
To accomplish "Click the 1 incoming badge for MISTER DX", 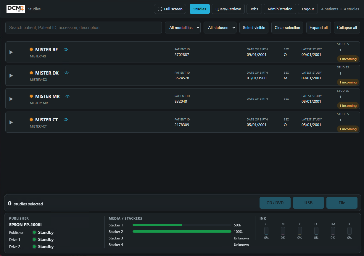I will pyautogui.click(x=348, y=82).
